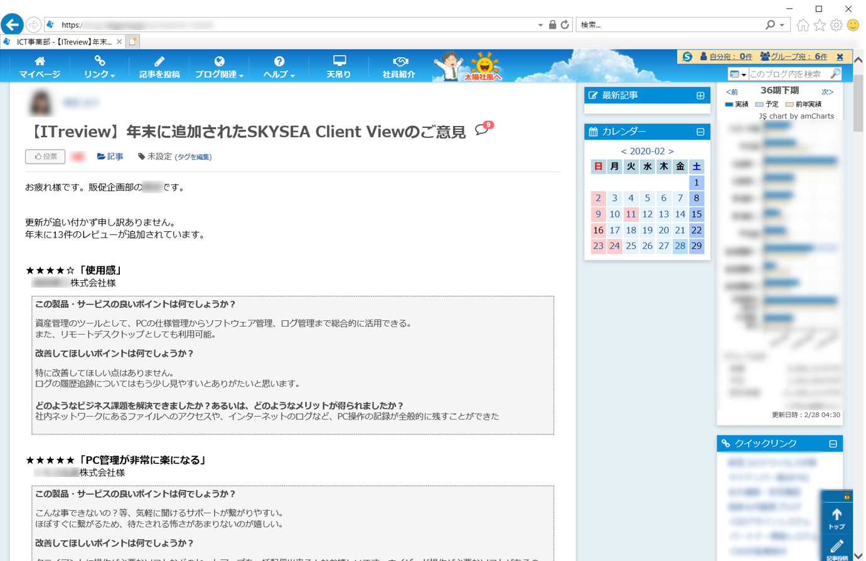Click the Skype icon in notification bar

687,56
